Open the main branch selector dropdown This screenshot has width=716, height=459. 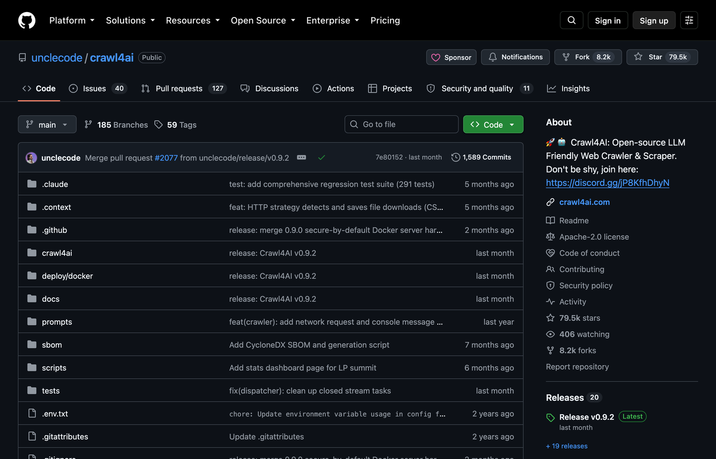point(47,124)
